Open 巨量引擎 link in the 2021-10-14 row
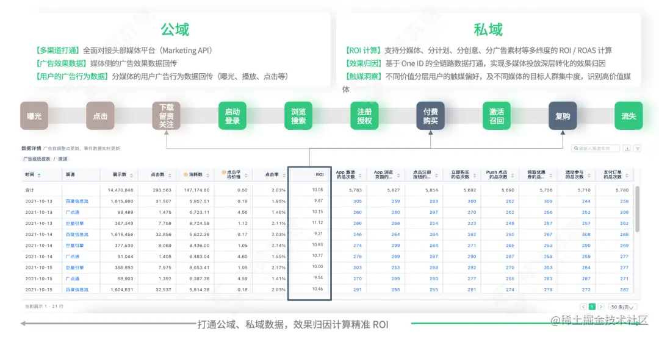The height and width of the screenshot is (337, 659). coord(75,246)
